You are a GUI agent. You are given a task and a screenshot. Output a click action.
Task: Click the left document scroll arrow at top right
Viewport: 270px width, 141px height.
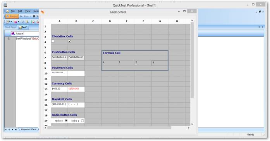pos(259,27)
